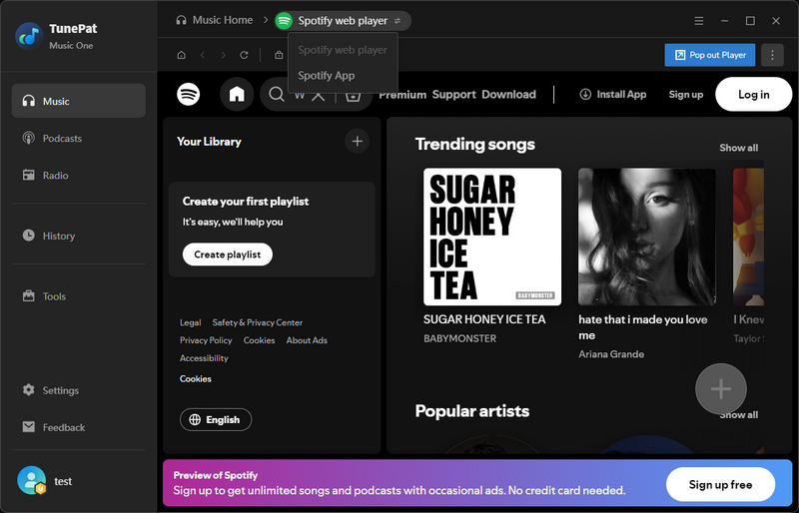Click the bold white Cookies link

coord(195,378)
